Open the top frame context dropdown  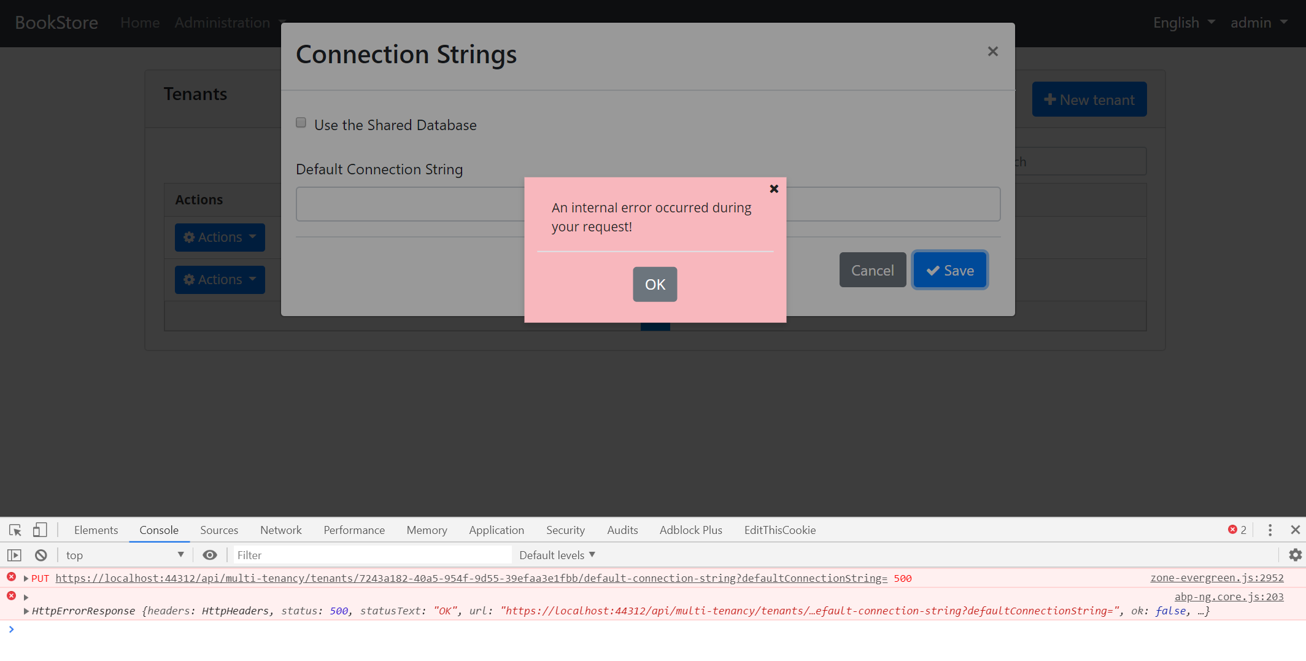coord(123,555)
